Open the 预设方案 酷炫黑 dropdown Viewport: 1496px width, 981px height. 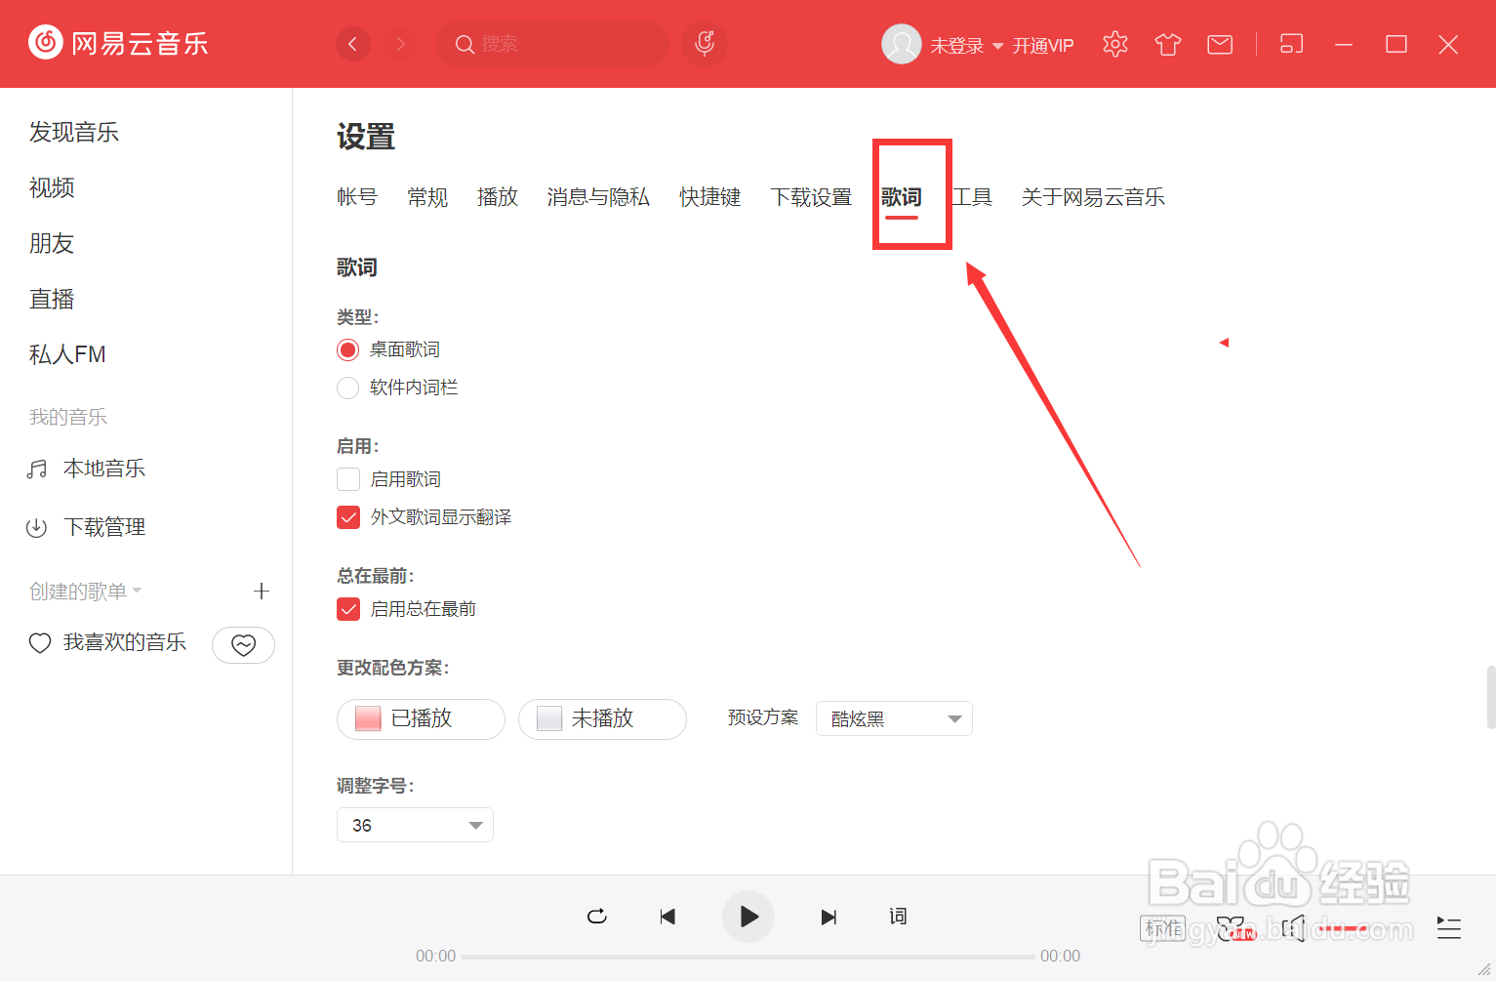pyautogui.click(x=894, y=718)
